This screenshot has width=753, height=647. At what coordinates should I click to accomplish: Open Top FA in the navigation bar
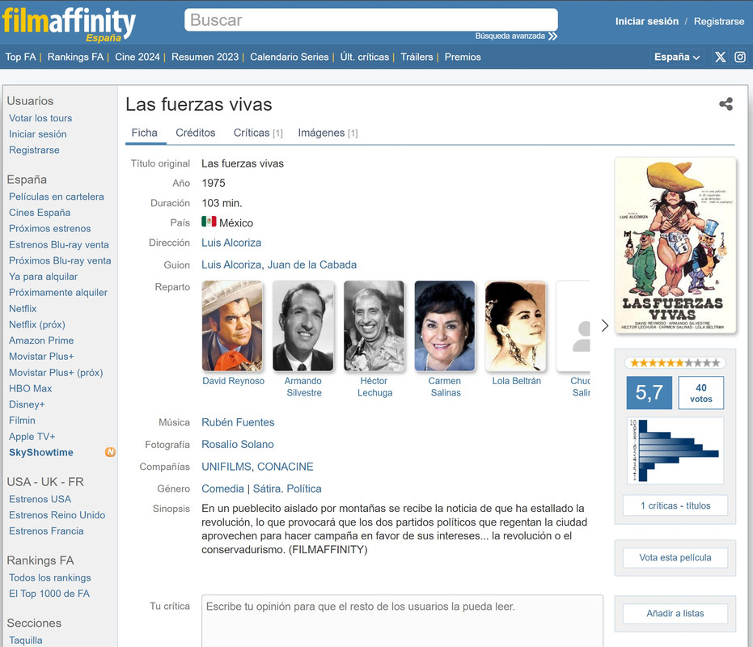pos(20,57)
